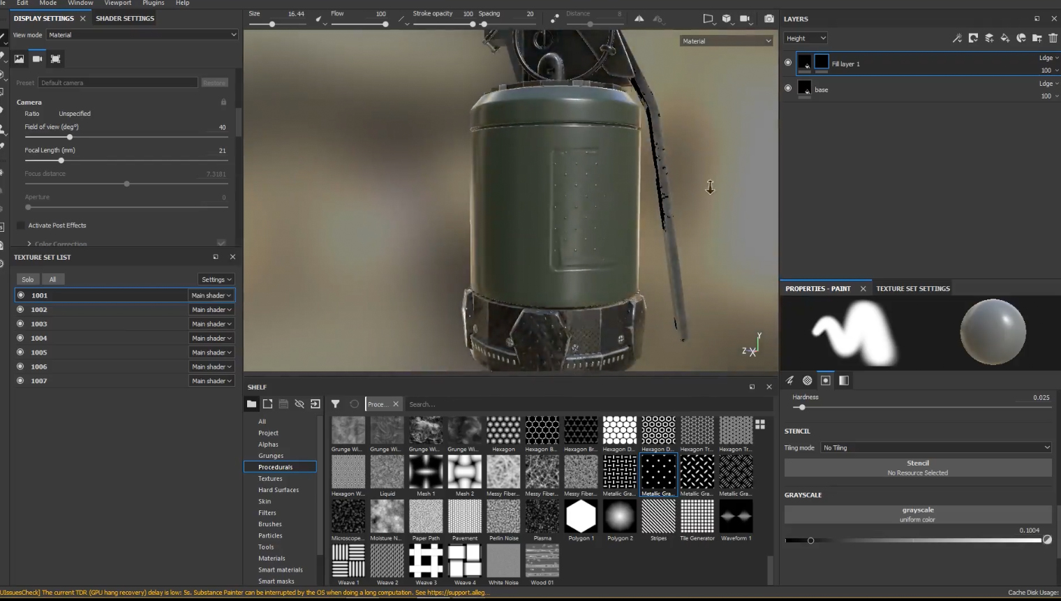This screenshot has height=601, width=1061.
Task: Click the add effect magic wand icon
Action: point(957,38)
